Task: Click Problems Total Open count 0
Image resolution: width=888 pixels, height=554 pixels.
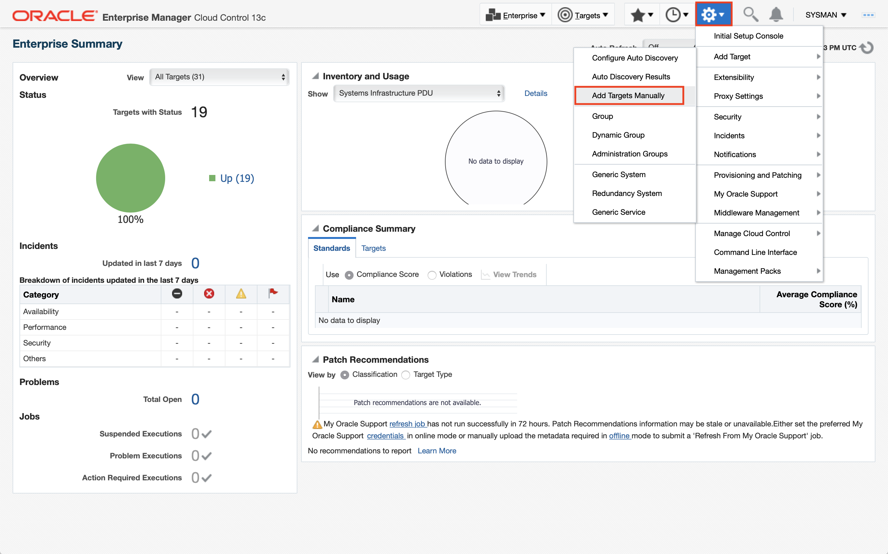Action: click(x=195, y=399)
